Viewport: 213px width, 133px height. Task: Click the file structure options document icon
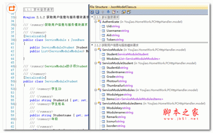coord(114,12)
